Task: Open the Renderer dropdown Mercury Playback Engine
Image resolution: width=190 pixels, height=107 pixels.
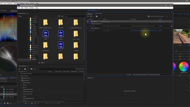Action: pyautogui.click(x=152, y=75)
